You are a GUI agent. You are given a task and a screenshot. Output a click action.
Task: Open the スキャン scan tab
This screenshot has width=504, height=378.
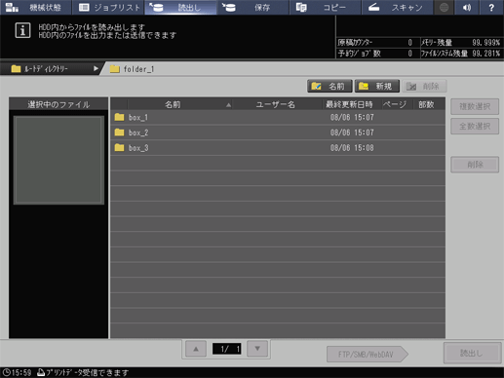click(398, 7)
